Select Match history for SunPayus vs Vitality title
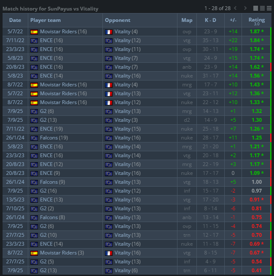The width and height of the screenshot is (274, 276). pyautogui.click(x=50, y=8)
